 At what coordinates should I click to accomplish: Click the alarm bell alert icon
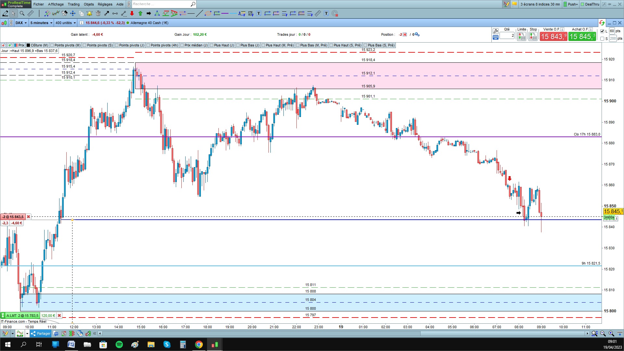pyautogui.click(x=89, y=13)
